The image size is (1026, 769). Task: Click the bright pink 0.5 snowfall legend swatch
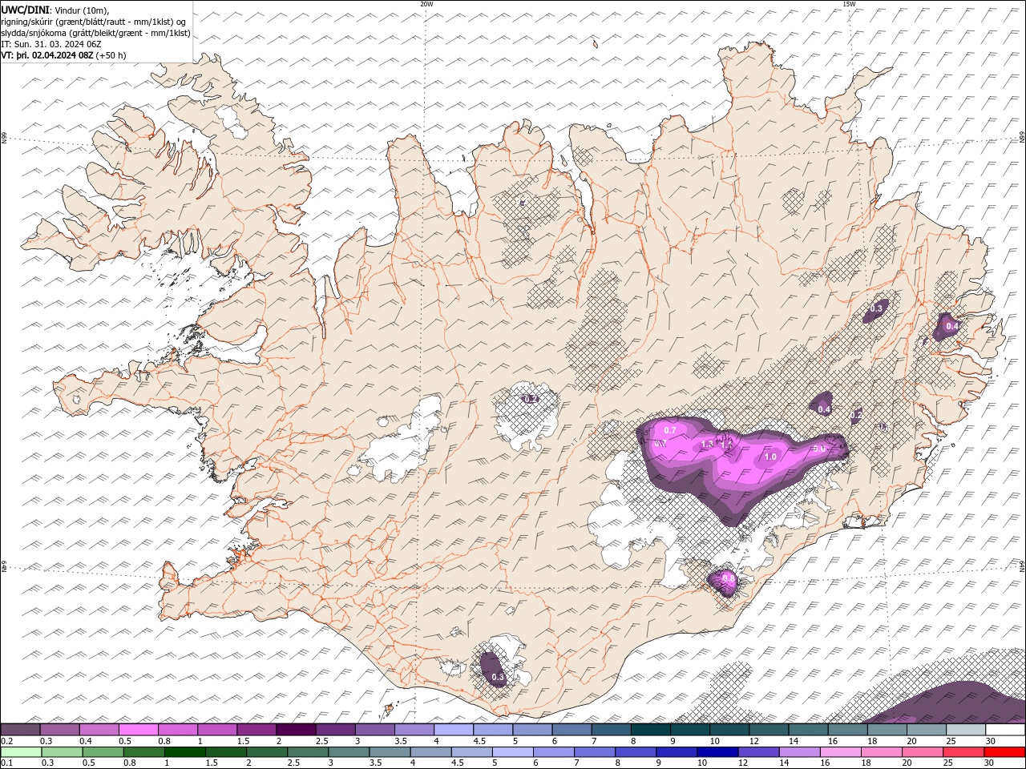point(139,730)
